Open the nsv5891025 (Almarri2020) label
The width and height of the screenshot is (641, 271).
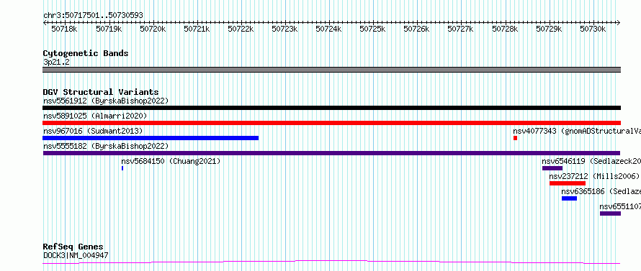(95, 116)
